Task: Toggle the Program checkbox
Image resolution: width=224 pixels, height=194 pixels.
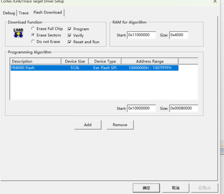Action: tap(70, 29)
